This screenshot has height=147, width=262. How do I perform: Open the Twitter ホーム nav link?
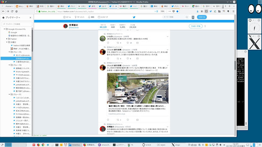point(67,17)
